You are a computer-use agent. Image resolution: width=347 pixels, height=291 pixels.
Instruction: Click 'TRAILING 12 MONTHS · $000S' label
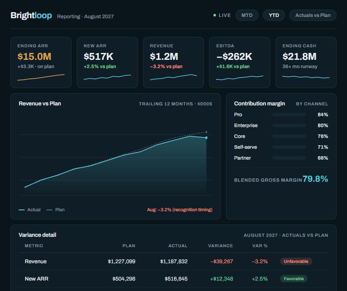coord(176,104)
